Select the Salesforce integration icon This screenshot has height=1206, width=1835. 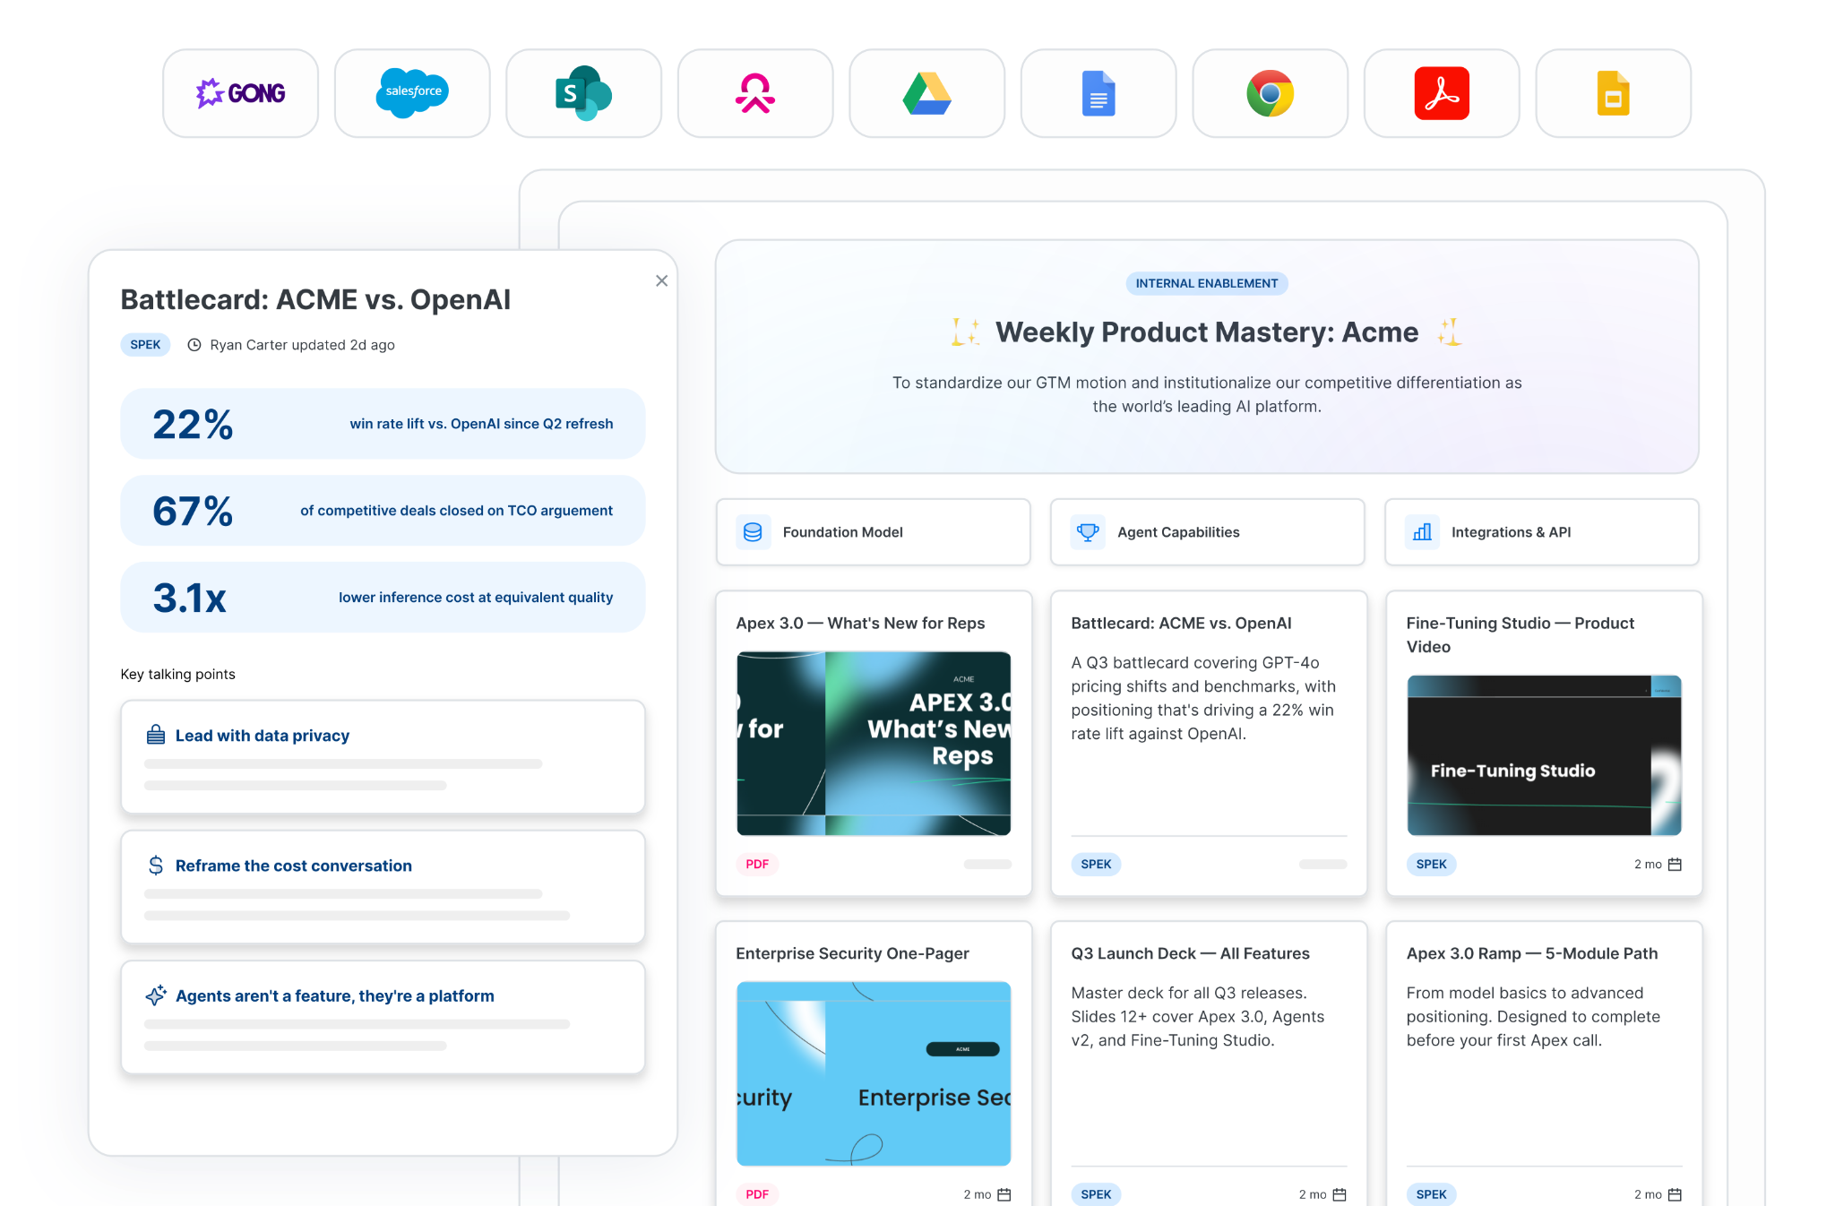[x=412, y=93]
